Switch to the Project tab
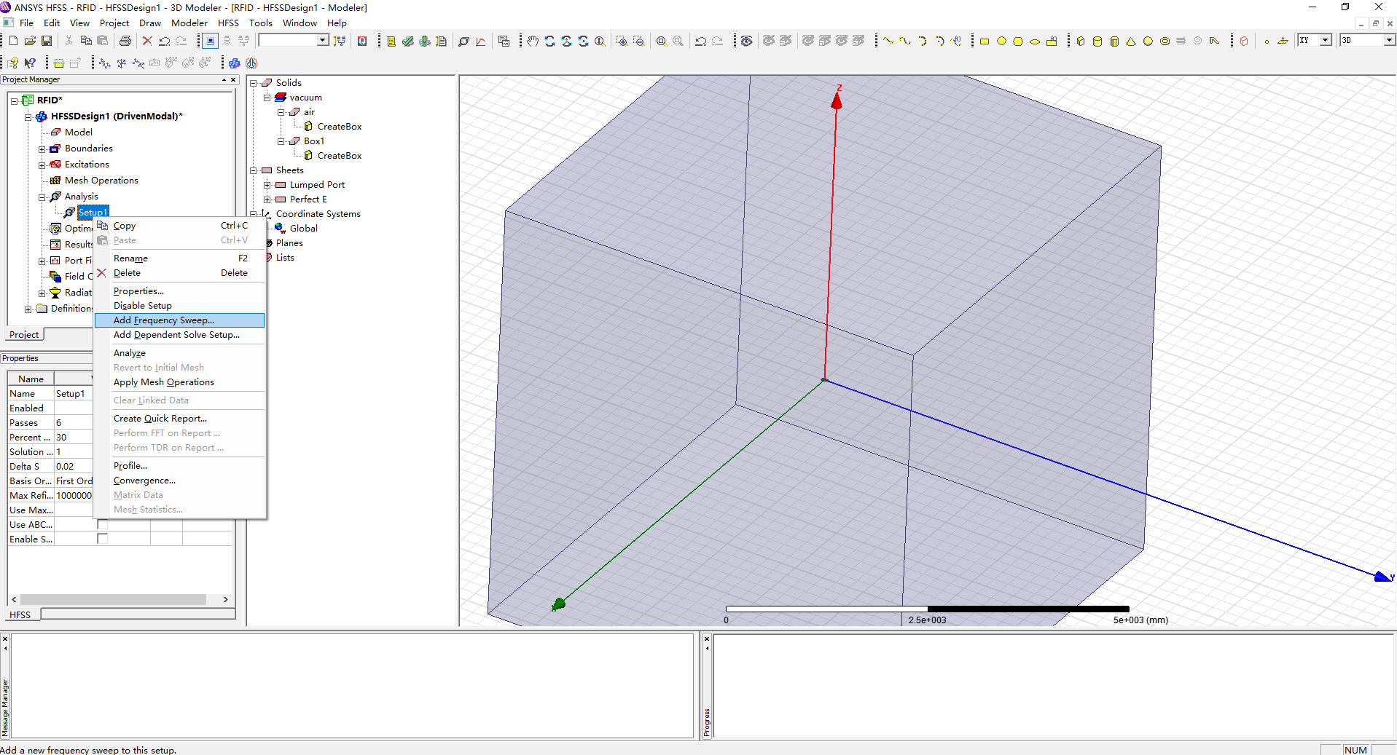This screenshot has width=1397, height=755. [24, 335]
